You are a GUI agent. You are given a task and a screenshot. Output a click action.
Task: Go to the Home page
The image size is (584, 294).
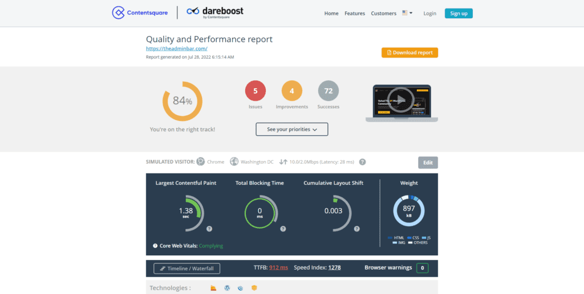tap(331, 14)
